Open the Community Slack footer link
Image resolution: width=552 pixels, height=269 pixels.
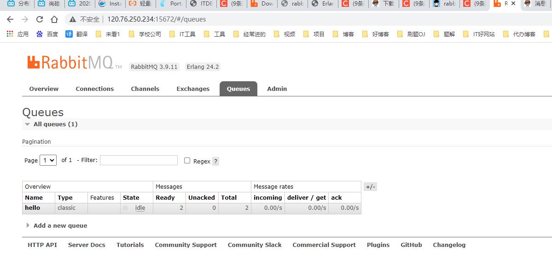[x=255, y=245]
